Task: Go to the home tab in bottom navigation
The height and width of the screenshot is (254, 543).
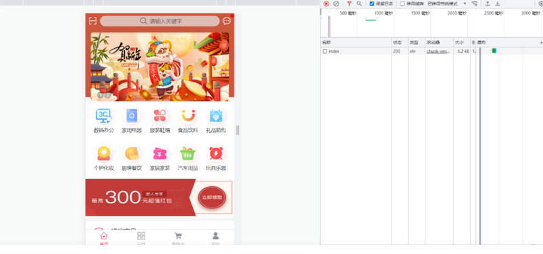Action: click(104, 238)
